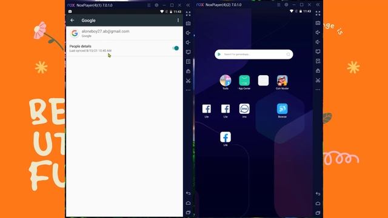Screen dimensions: 388x218
Task: Open the blank white app icon
Action: [263, 81]
